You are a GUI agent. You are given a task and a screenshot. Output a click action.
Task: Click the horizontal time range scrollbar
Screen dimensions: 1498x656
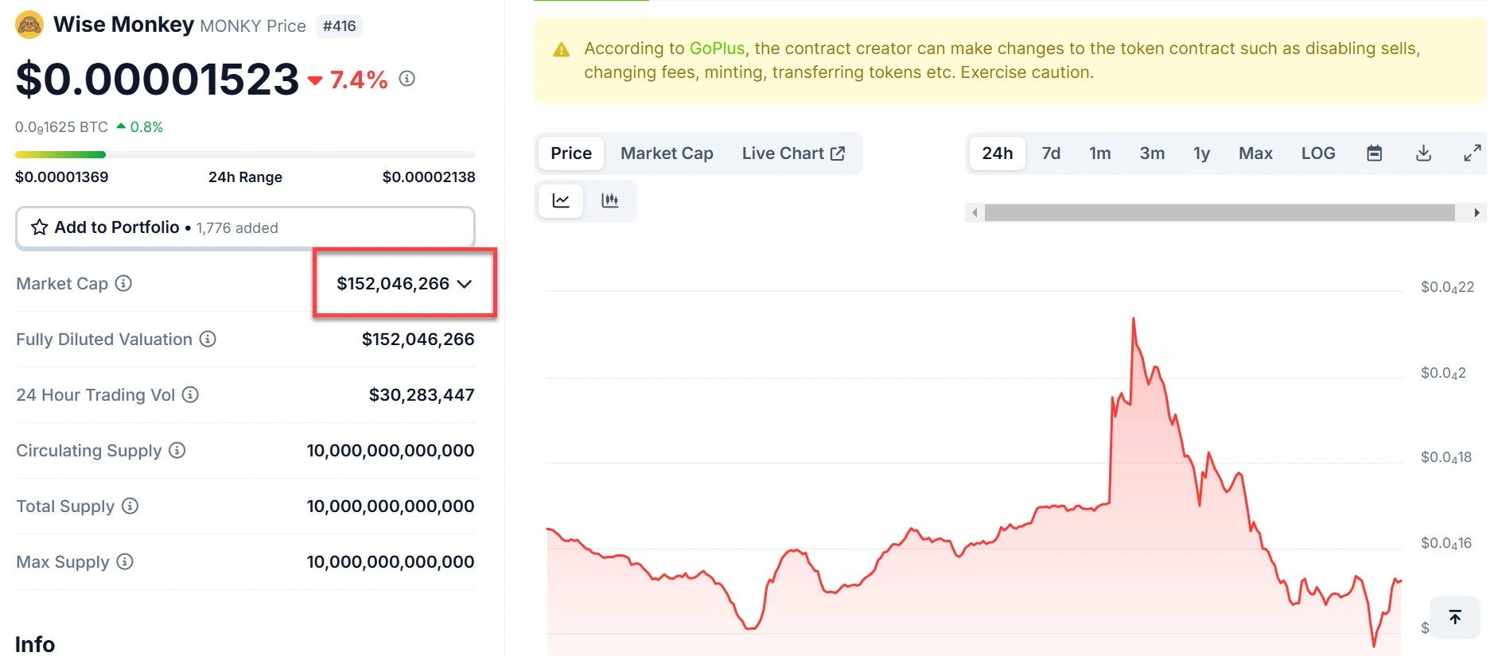[1219, 213]
